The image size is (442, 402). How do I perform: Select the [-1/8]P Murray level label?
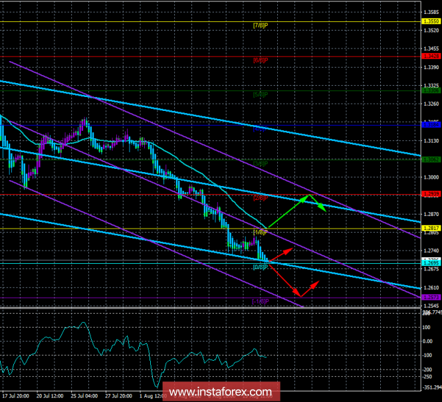click(261, 302)
